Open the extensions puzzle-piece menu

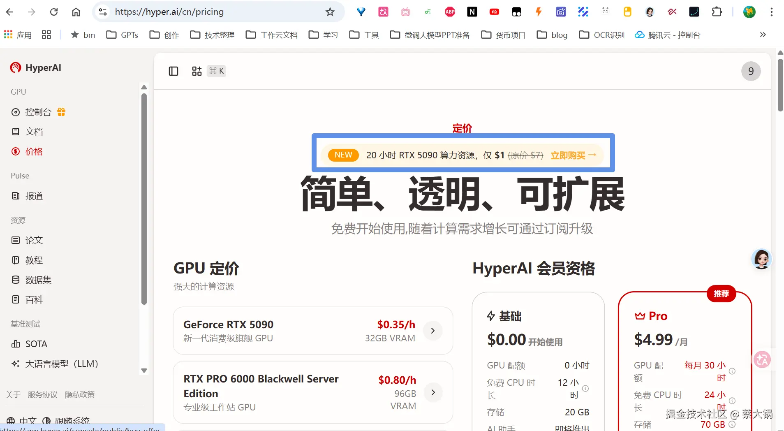(x=717, y=12)
